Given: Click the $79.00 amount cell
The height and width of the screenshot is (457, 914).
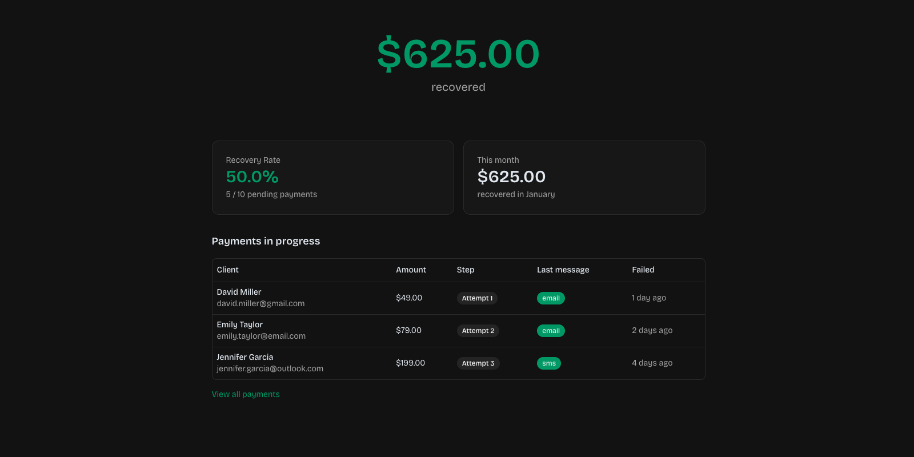Looking at the screenshot, I should [x=408, y=330].
